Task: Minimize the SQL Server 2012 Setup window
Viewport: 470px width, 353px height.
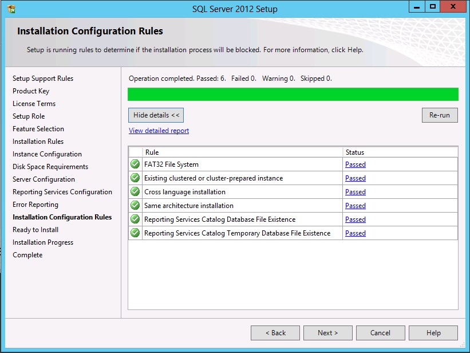Action: click(417, 7)
